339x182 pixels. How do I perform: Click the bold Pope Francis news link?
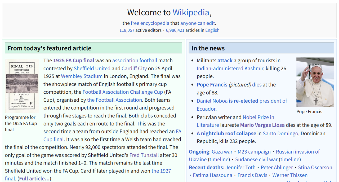[212, 85]
